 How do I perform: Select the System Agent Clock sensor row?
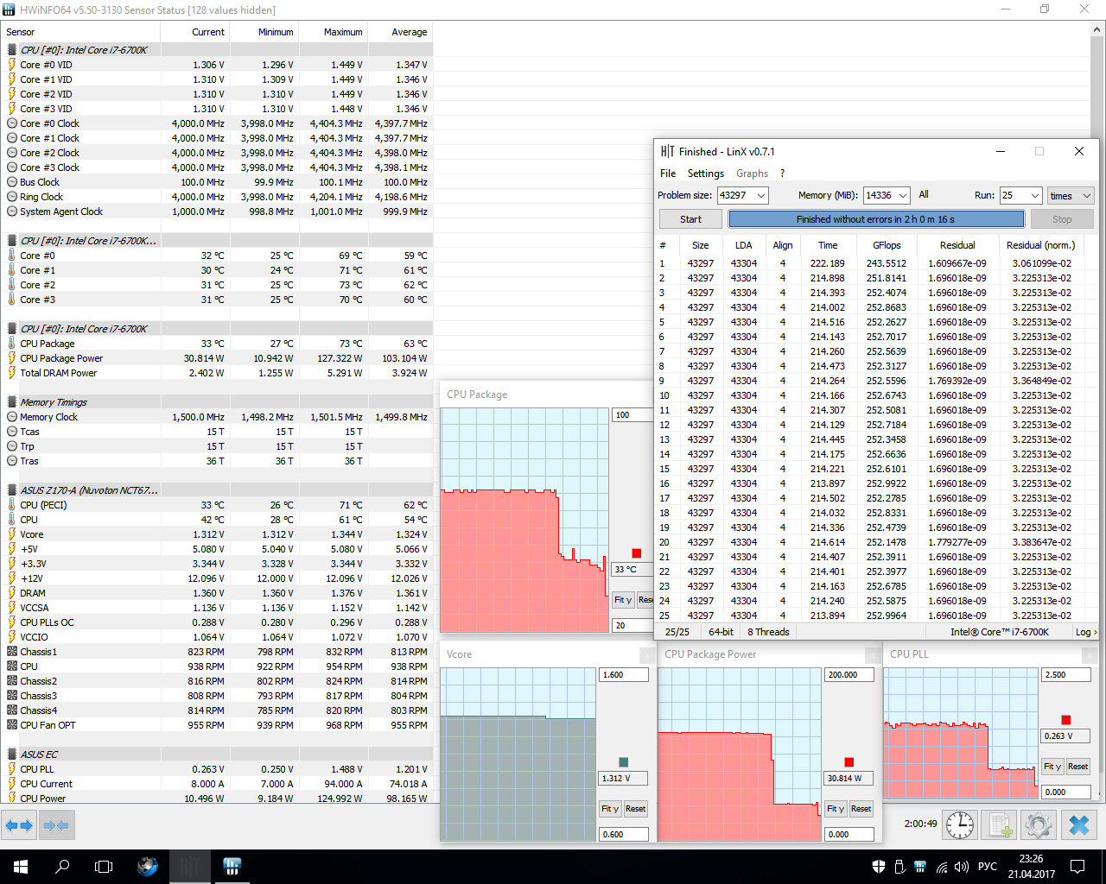[x=216, y=212]
